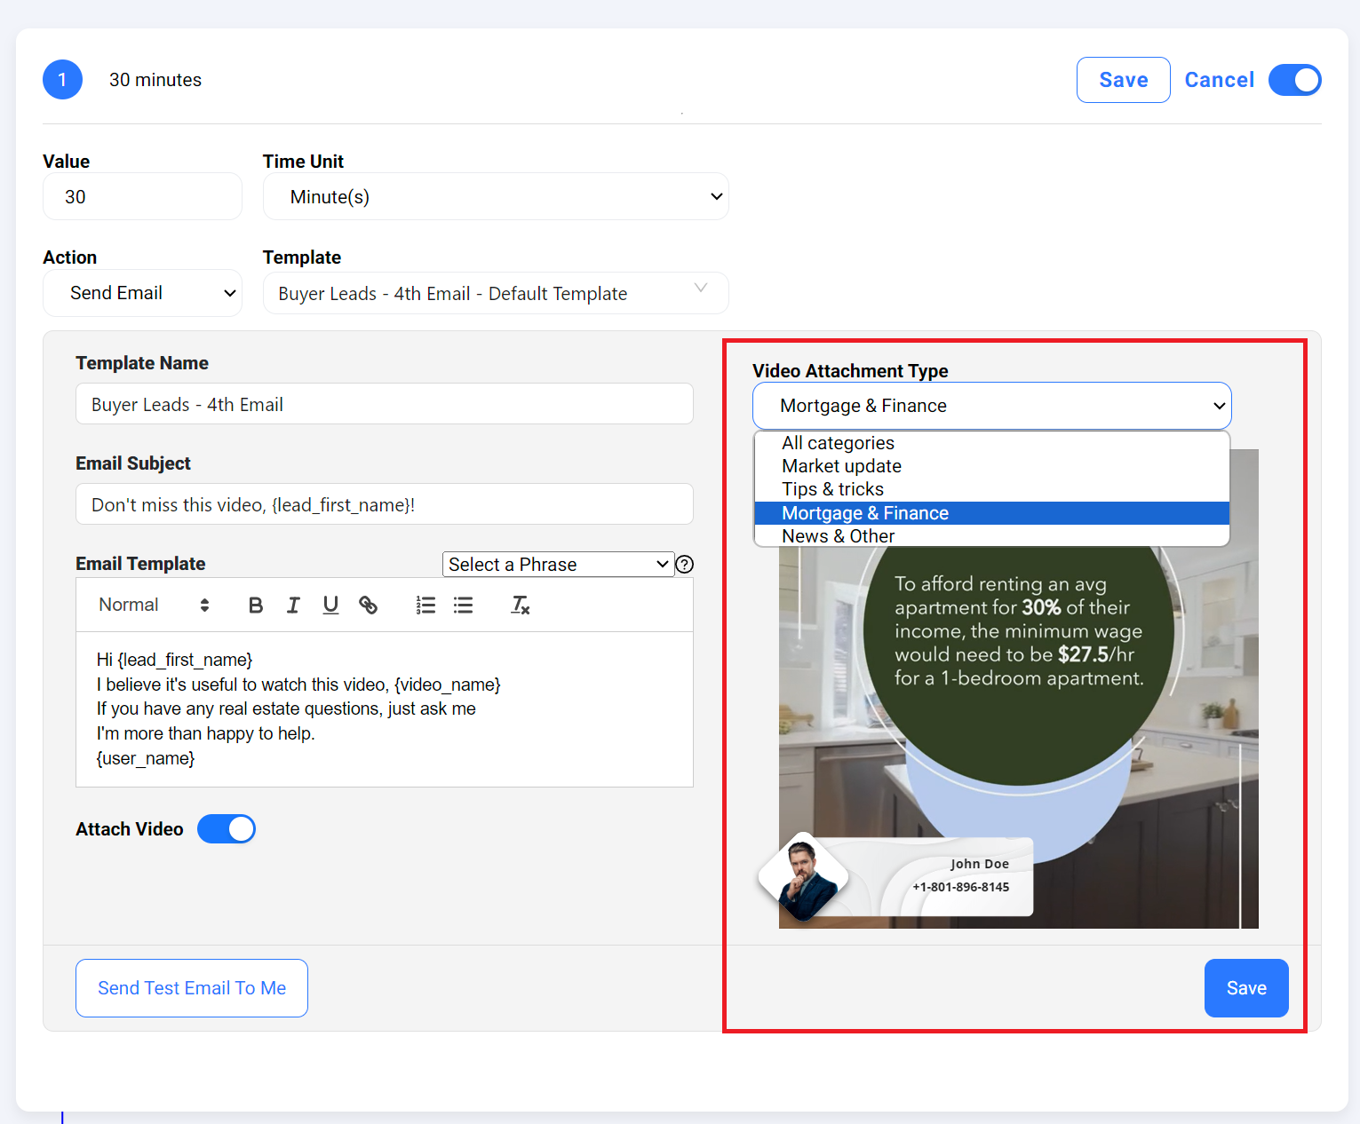Insert a bulleted list in editor
1360x1124 pixels.
[463, 606]
